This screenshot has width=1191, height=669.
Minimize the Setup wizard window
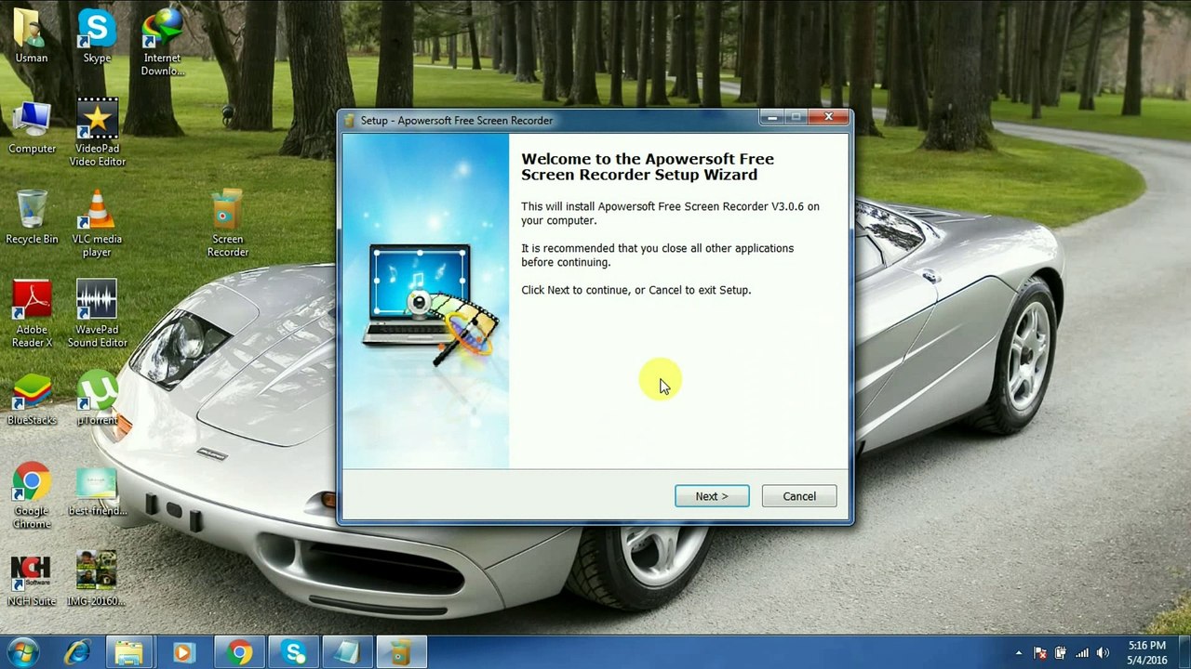[771, 117]
